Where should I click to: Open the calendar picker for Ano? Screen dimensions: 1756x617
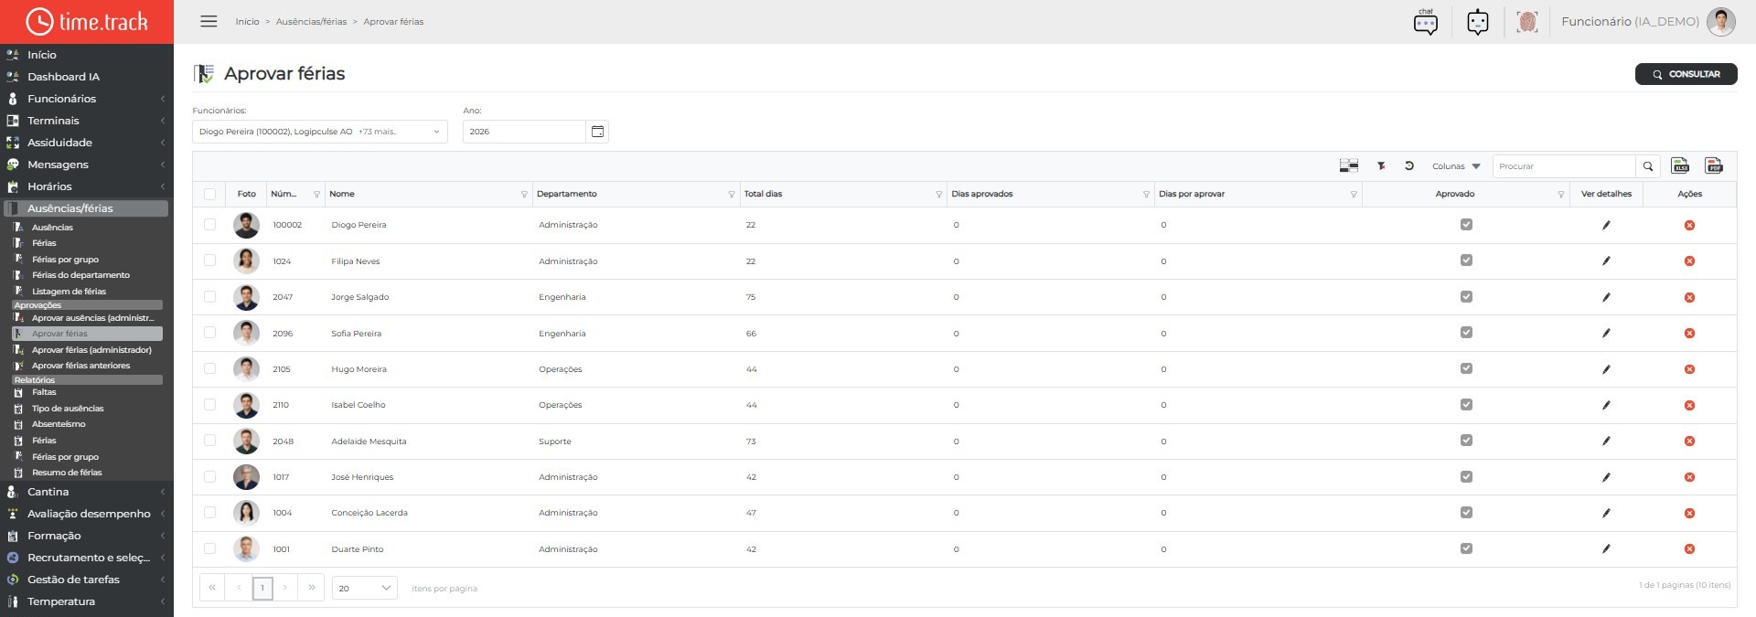pos(597,132)
